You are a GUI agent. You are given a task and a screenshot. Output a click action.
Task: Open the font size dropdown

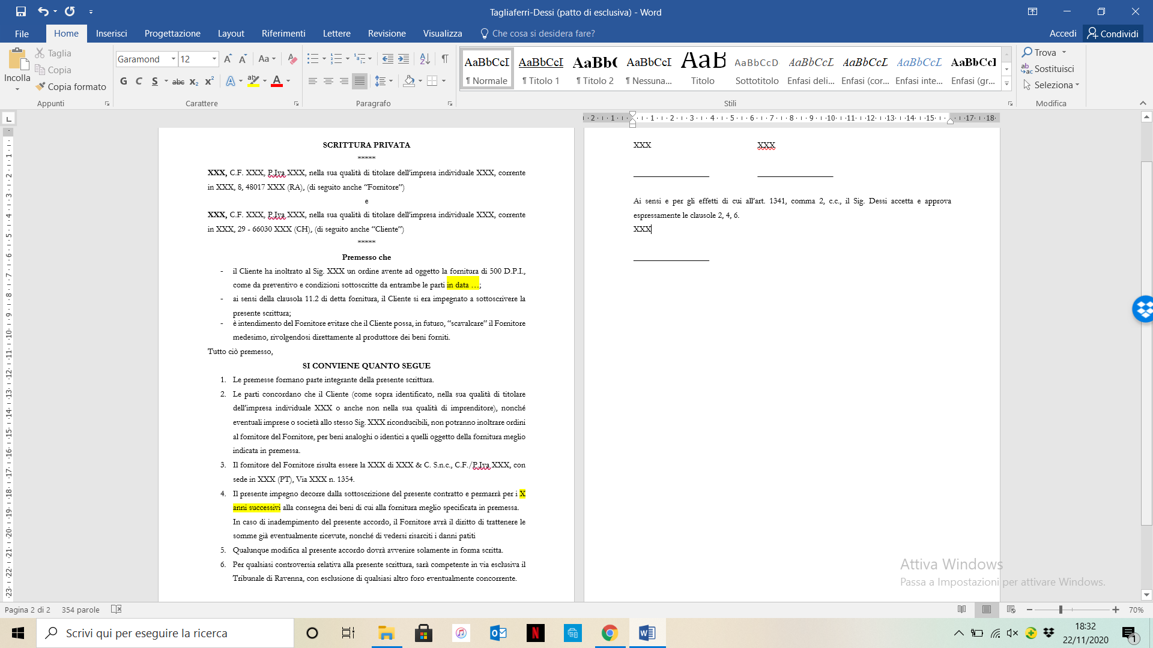[x=214, y=59]
